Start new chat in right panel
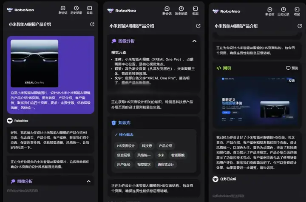 coord(270,11)
